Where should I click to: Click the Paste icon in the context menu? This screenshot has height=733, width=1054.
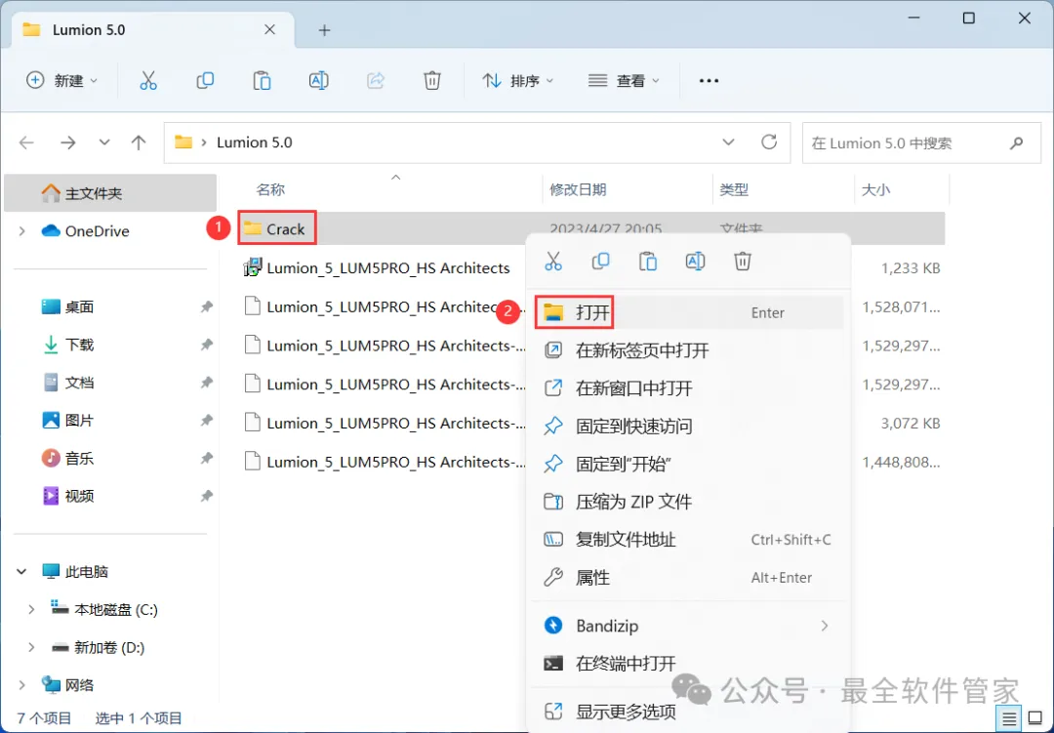[648, 261]
